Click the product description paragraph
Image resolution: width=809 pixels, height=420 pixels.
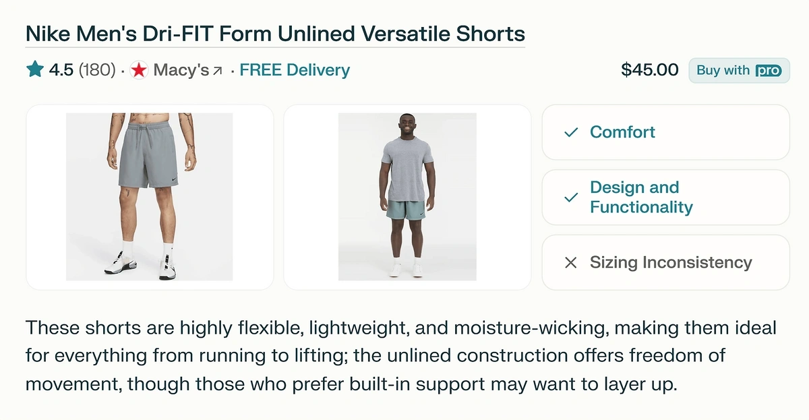pos(401,356)
